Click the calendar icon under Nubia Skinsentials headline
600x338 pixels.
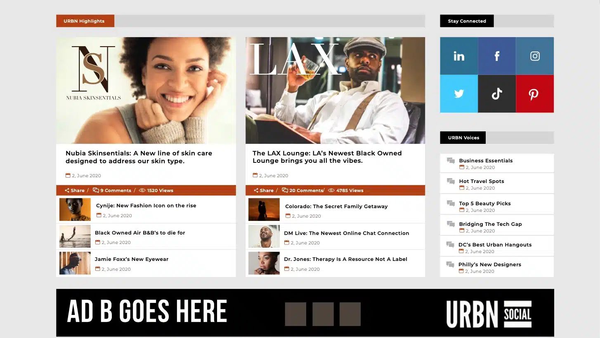(x=68, y=176)
